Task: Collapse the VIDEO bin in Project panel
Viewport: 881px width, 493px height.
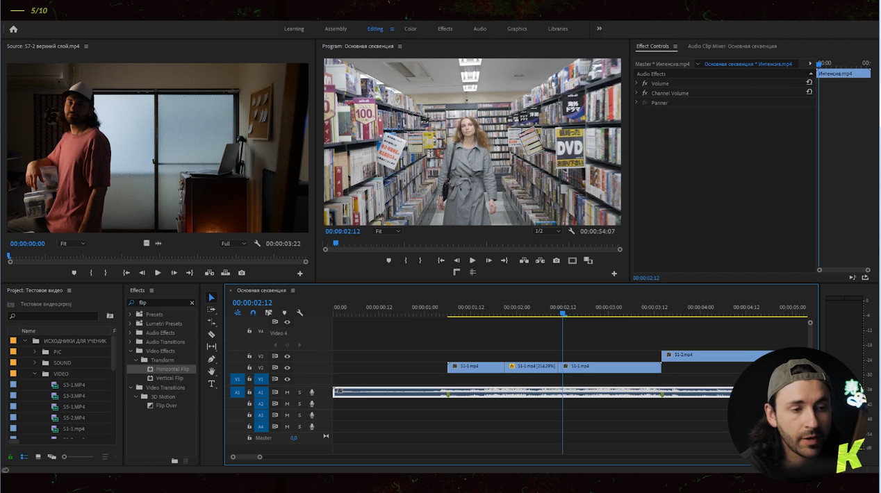Action: 35,374
